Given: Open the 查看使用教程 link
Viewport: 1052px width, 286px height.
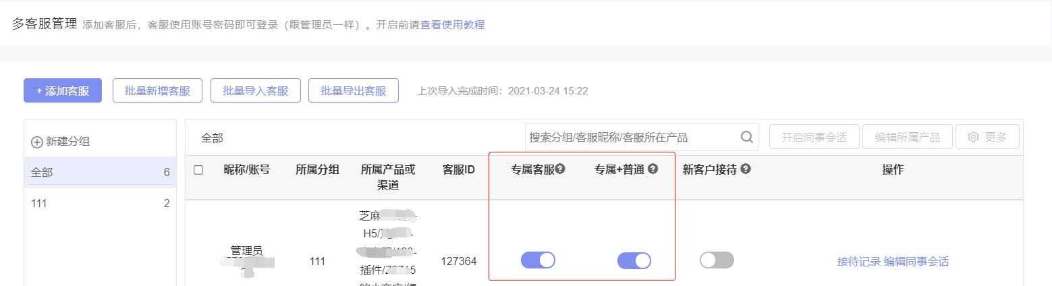Looking at the screenshot, I should click(452, 25).
